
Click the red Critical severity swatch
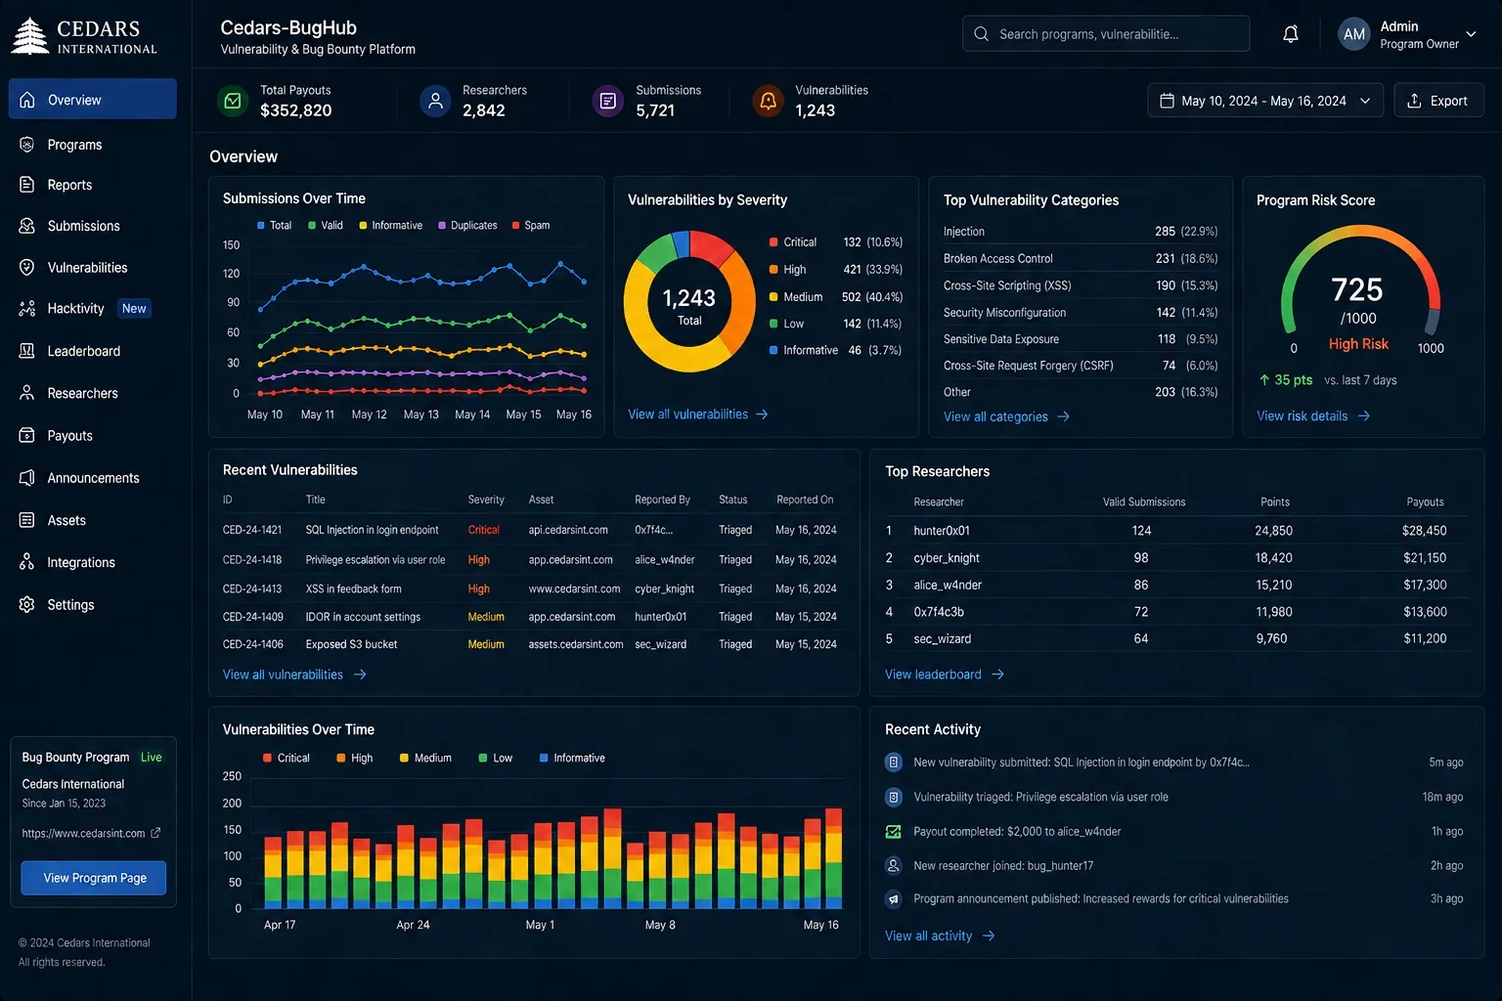coord(773,242)
